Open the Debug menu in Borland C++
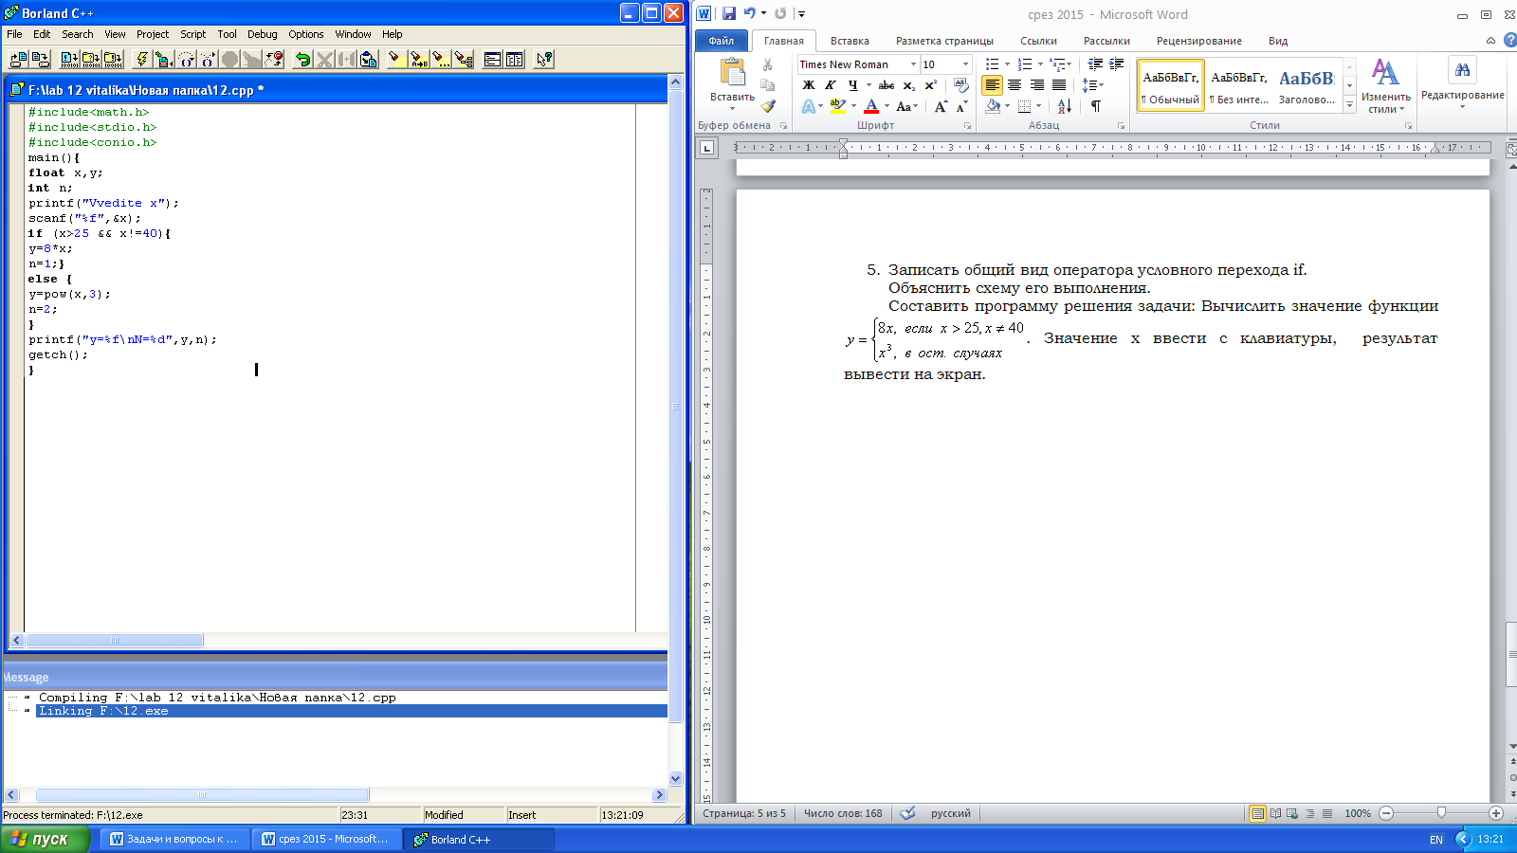This screenshot has height=853, width=1517. [x=263, y=34]
